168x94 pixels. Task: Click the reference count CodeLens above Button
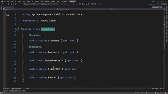(34, 75)
